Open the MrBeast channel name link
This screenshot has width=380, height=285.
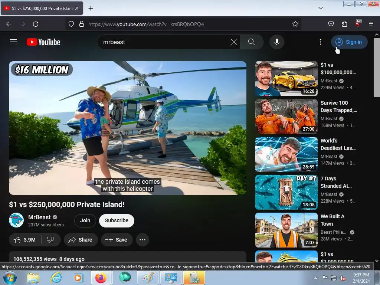[39, 217]
